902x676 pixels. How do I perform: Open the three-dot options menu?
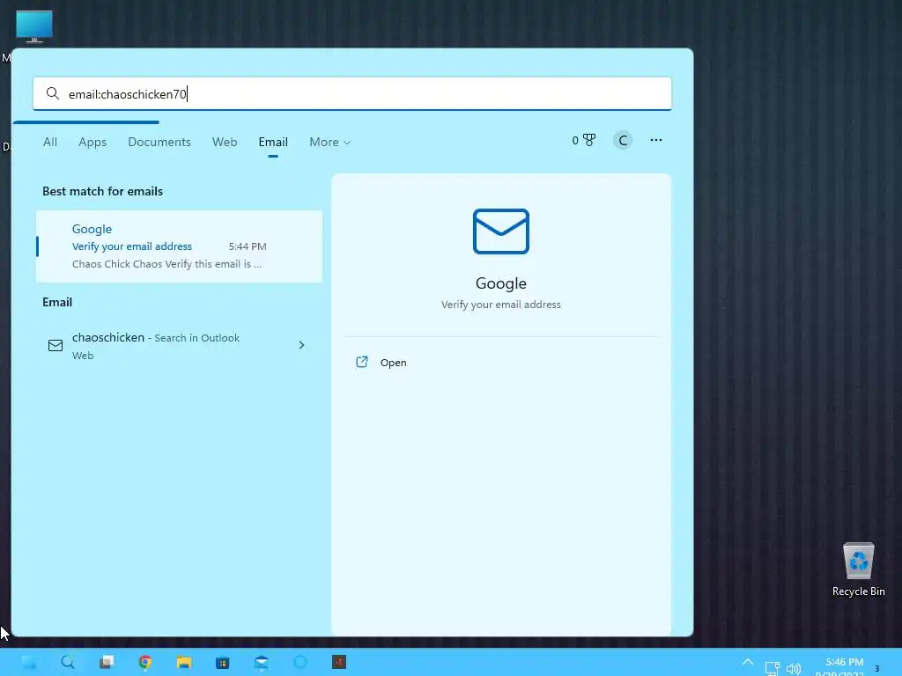(x=655, y=140)
